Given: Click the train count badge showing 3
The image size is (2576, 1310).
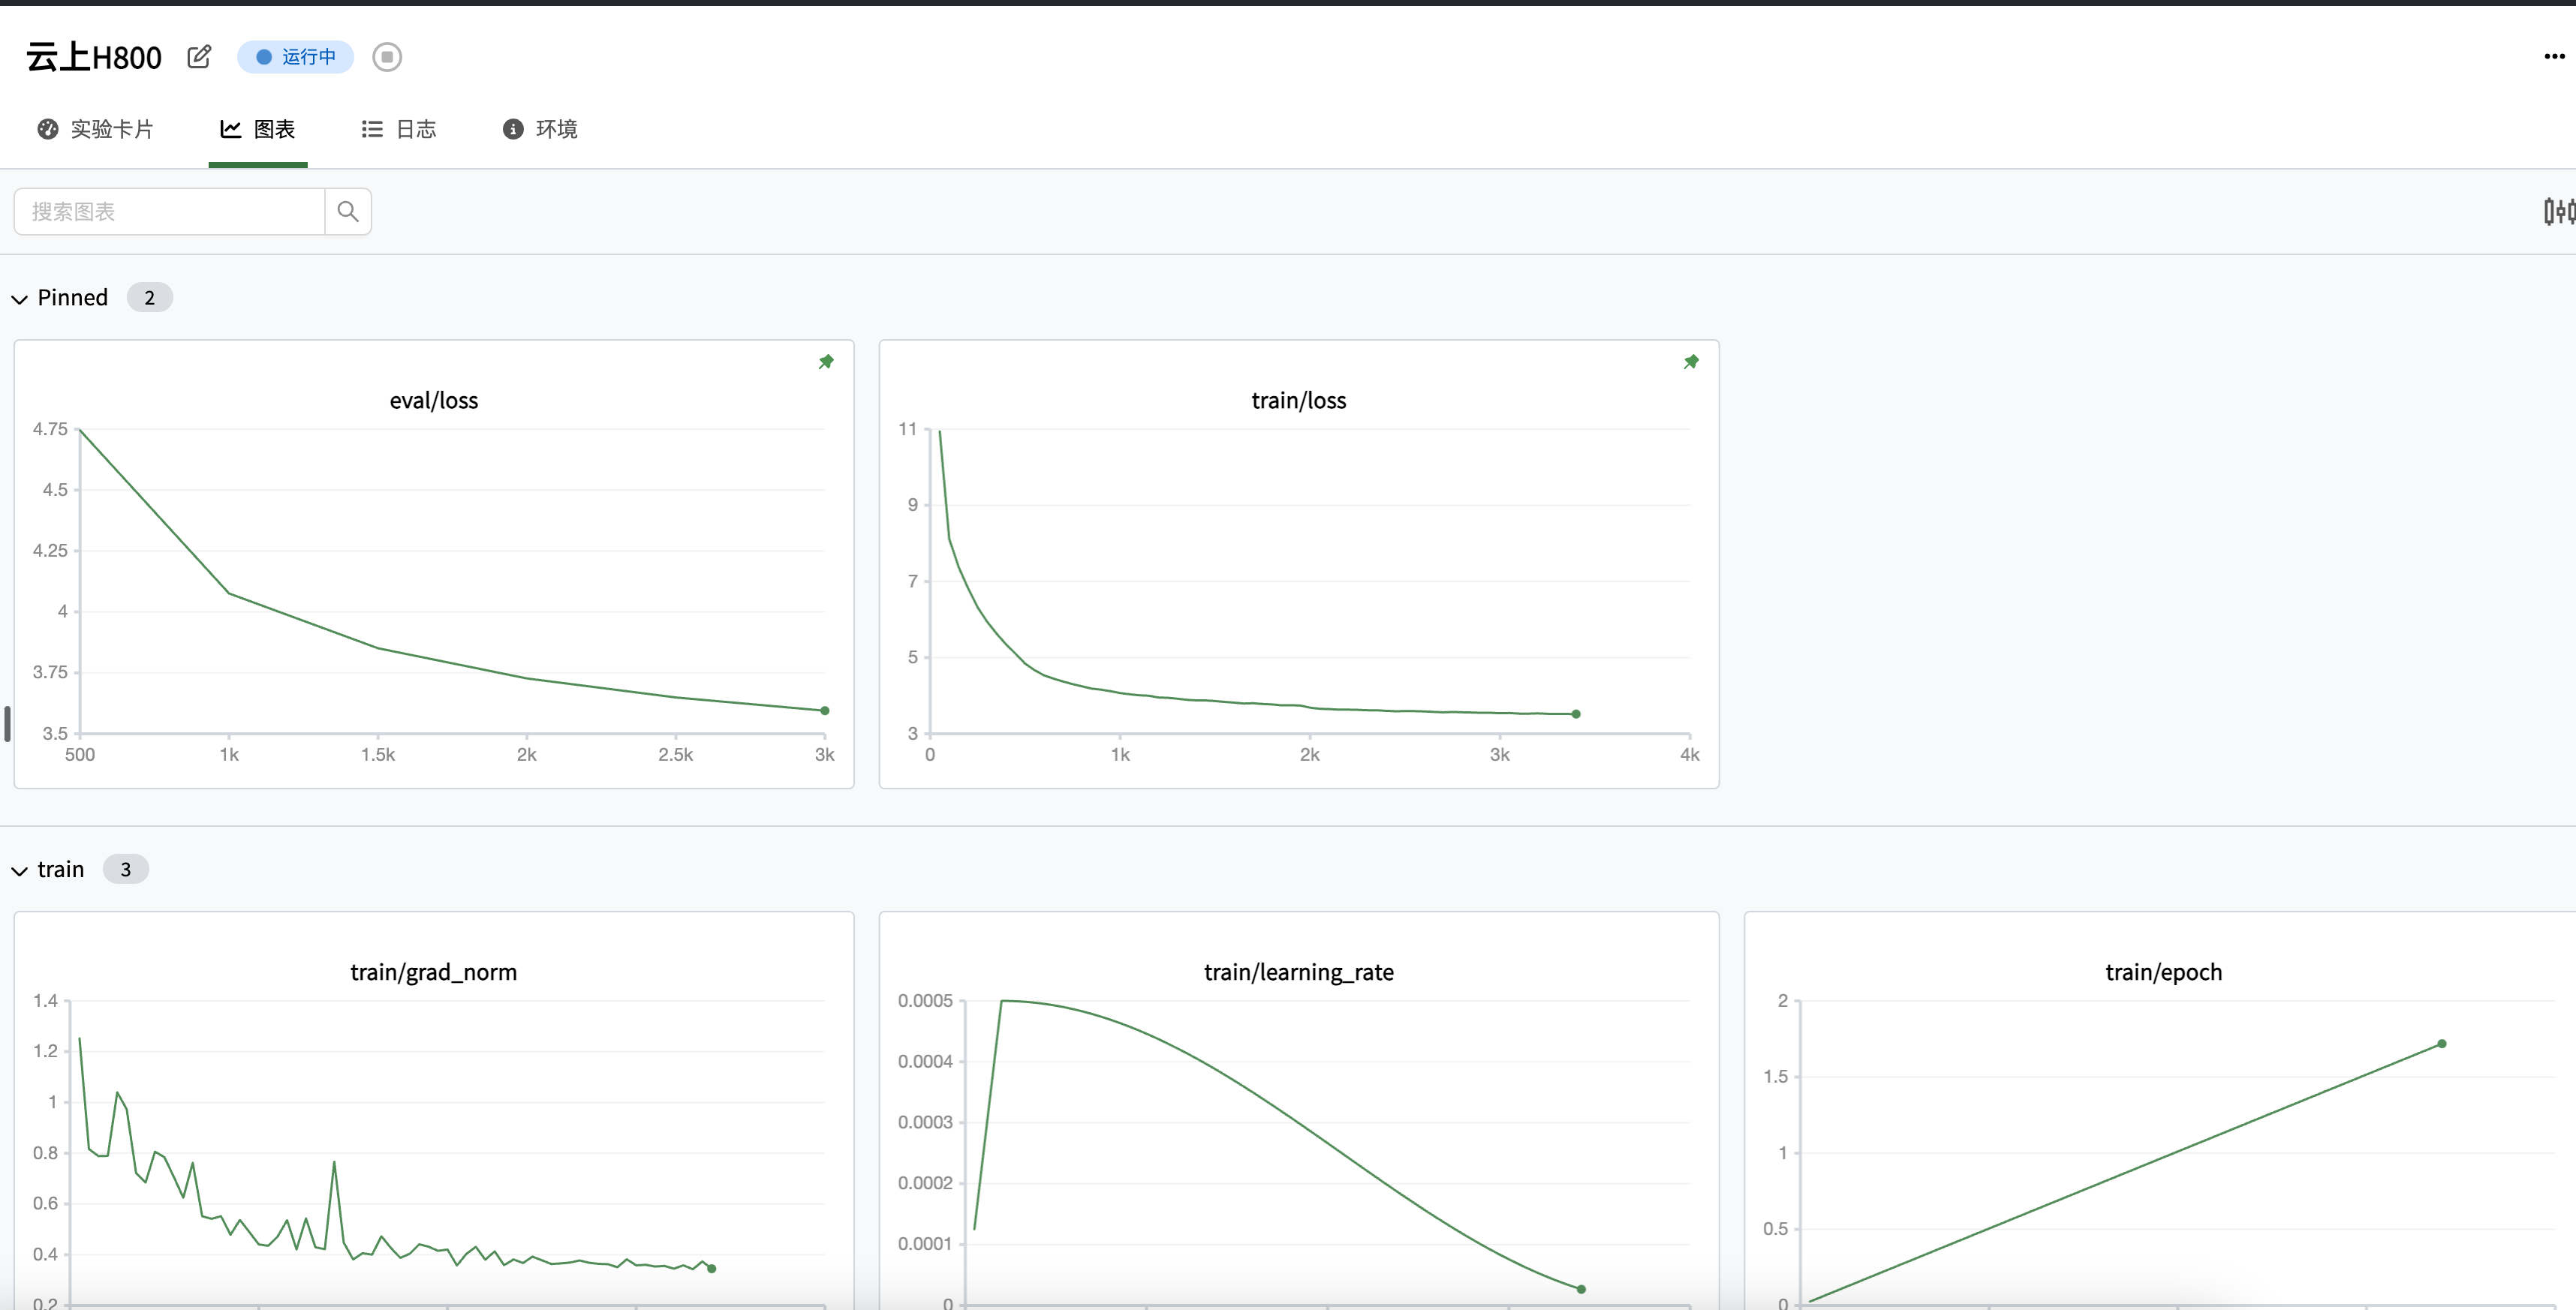Looking at the screenshot, I should [x=126, y=870].
